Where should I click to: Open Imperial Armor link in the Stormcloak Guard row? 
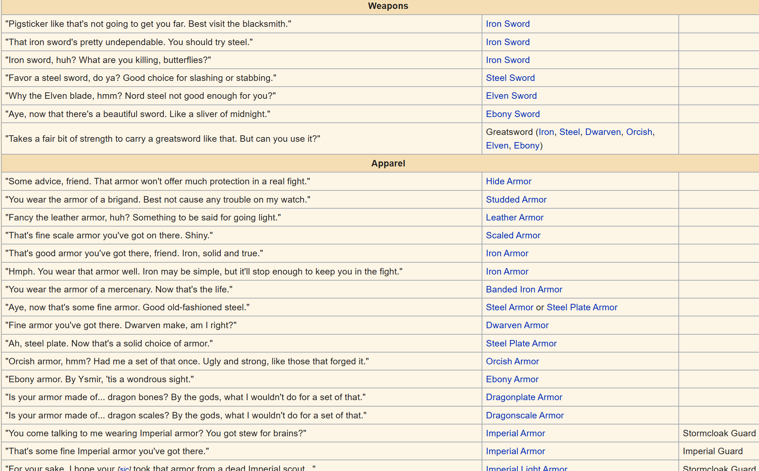pos(515,433)
